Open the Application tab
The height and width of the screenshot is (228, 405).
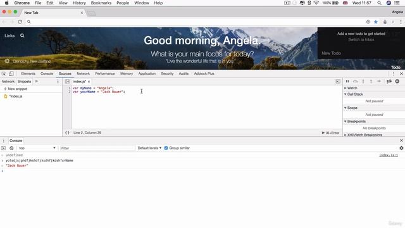point(147,73)
